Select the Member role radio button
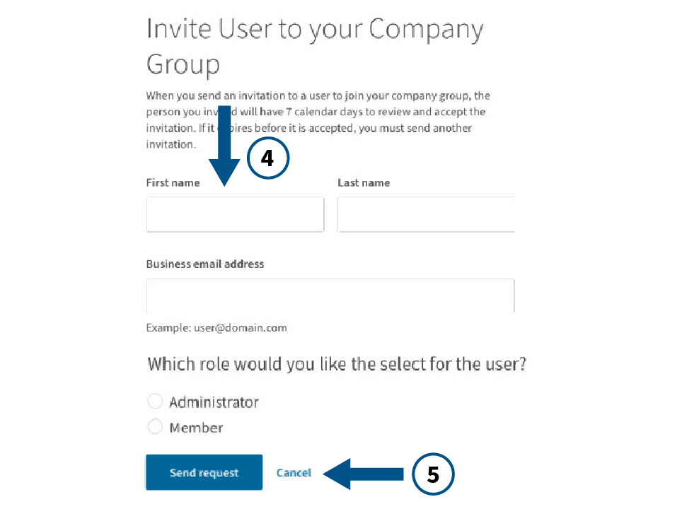 [x=155, y=426]
